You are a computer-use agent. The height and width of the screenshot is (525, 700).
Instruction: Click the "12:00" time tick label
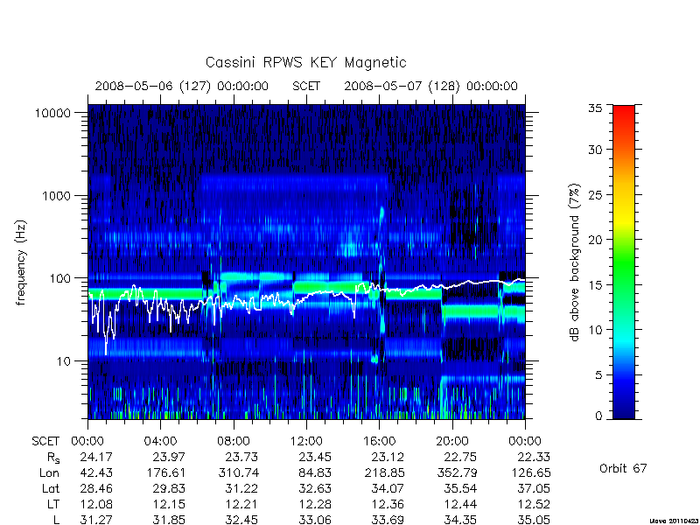tap(306, 442)
